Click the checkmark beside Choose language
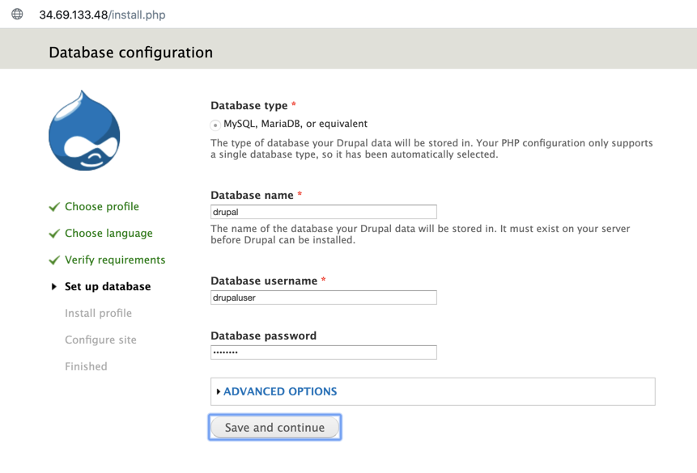 pyautogui.click(x=54, y=234)
